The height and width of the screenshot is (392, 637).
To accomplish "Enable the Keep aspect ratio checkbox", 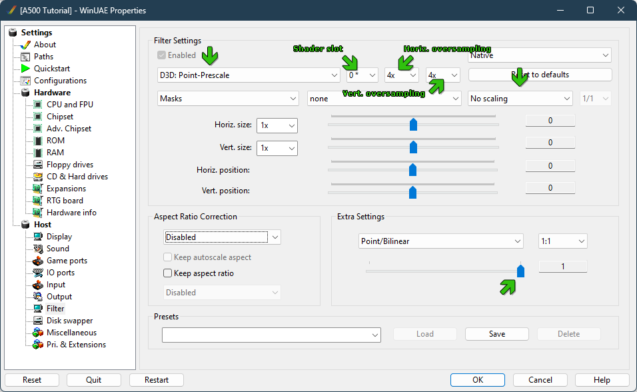I will click(x=167, y=273).
